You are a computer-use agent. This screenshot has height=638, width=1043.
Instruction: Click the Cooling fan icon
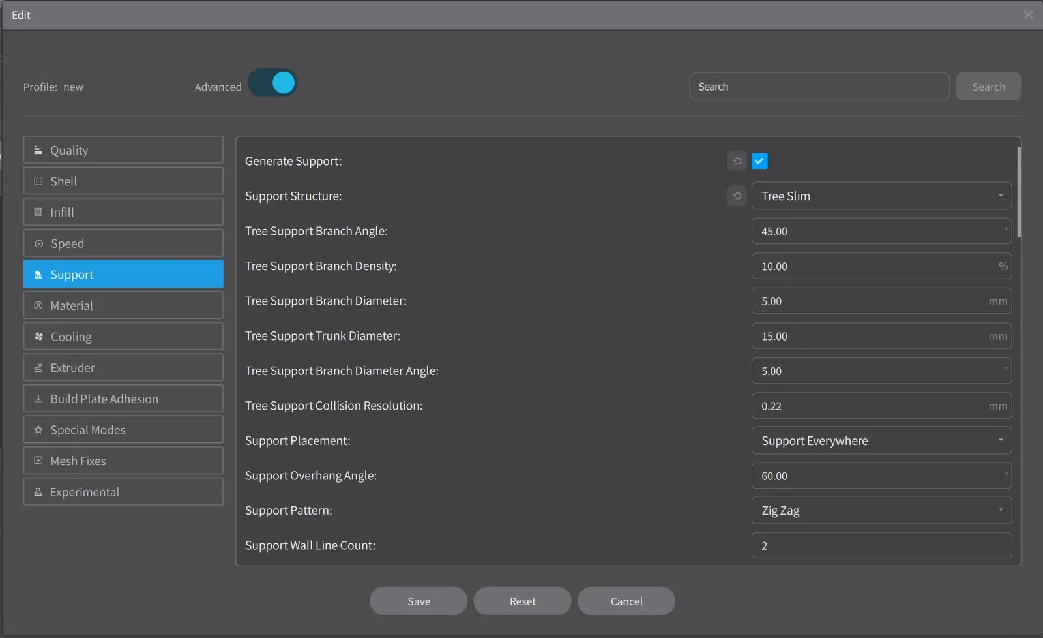click(38, 337)
